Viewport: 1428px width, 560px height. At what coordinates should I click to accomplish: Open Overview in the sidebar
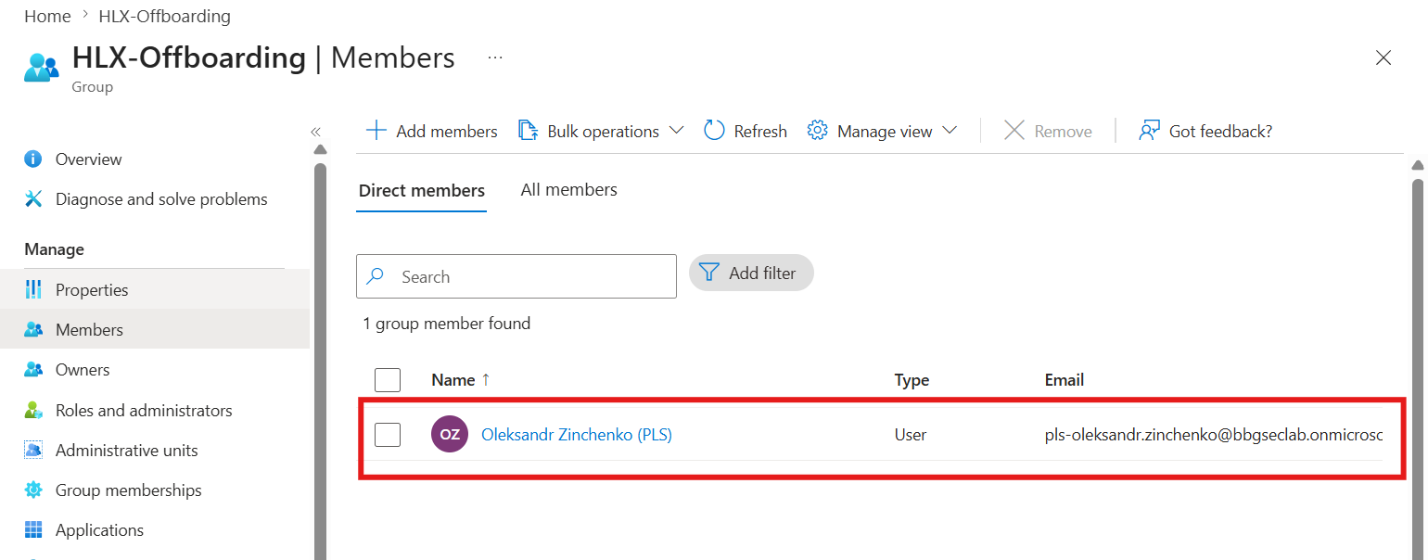tap(88, 159)
